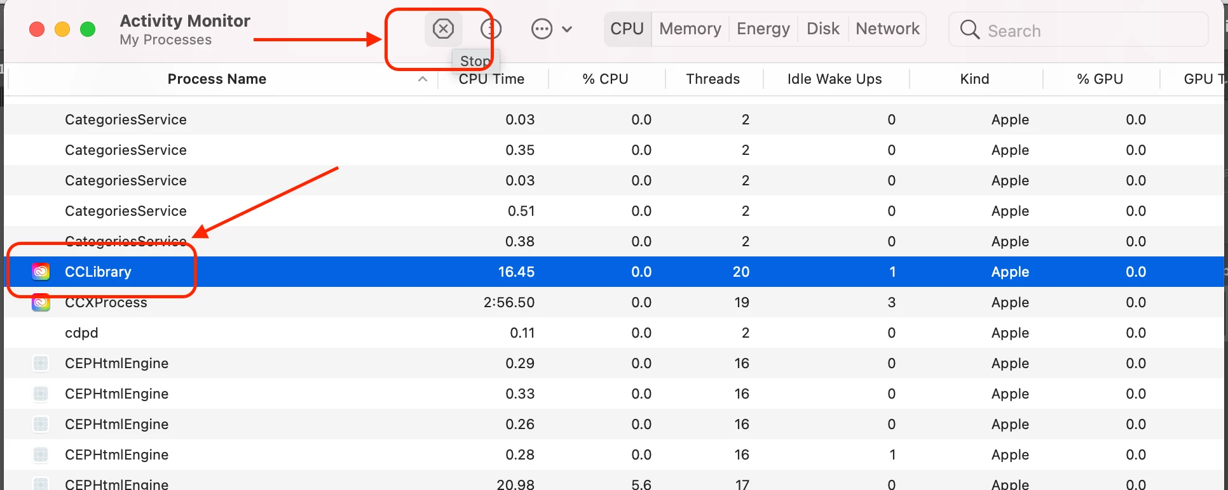Viewport: 1228px width, 490px height.
Task: Click the CCLibrary Creative Cloud icon
Action: pyautogui.click(x=41, y=272)
